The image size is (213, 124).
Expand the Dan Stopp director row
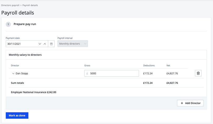coord(13,74)
